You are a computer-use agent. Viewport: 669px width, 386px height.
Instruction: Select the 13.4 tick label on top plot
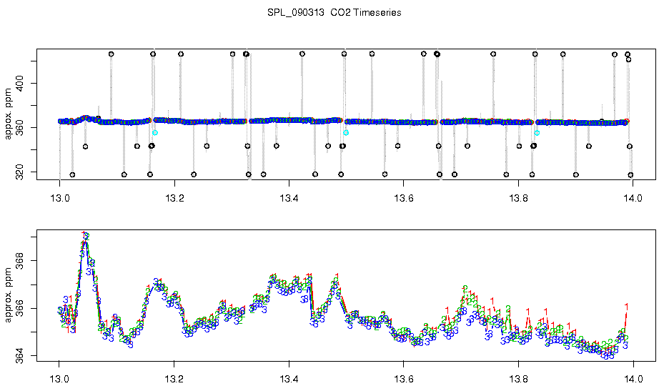[x=289, y=198]
